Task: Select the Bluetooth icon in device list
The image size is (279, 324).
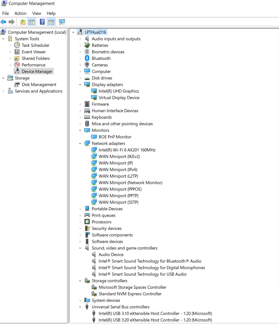Action: (x=87, y=58)
